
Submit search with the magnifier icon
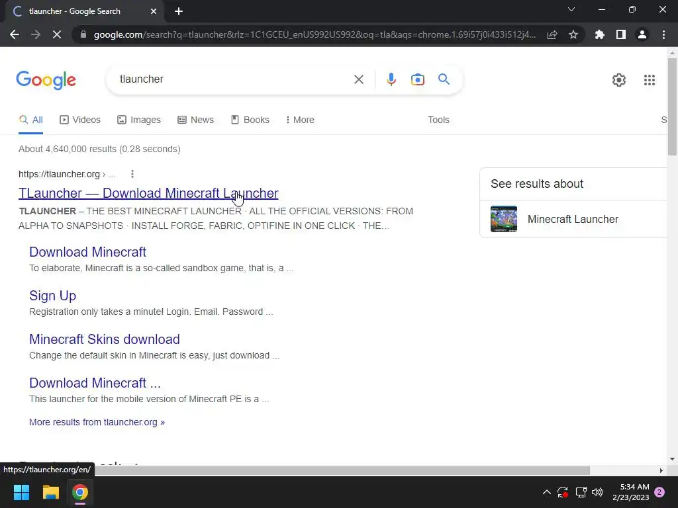tap(444, 79)
